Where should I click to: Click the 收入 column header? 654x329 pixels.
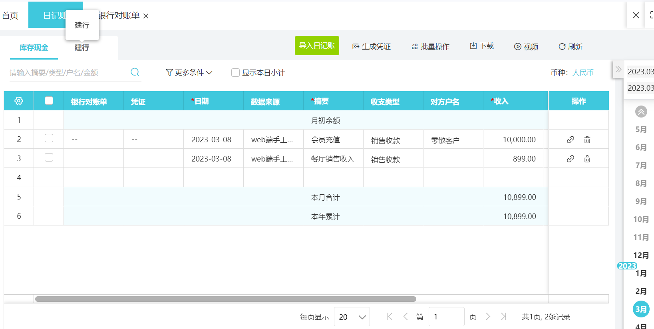pos(513,101)
